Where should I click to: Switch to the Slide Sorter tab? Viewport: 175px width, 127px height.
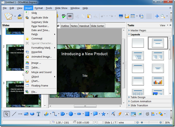[x=97, y=26]
